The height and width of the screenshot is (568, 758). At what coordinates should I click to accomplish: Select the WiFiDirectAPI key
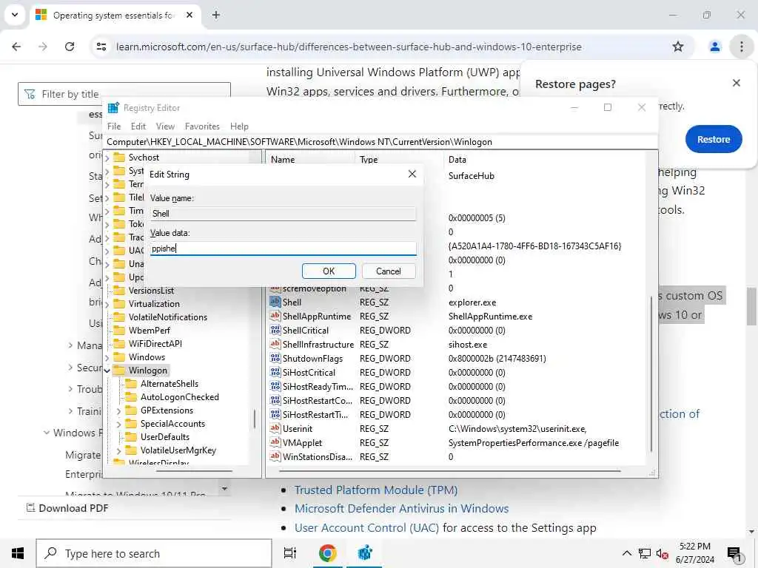click(x=148, y=343)
